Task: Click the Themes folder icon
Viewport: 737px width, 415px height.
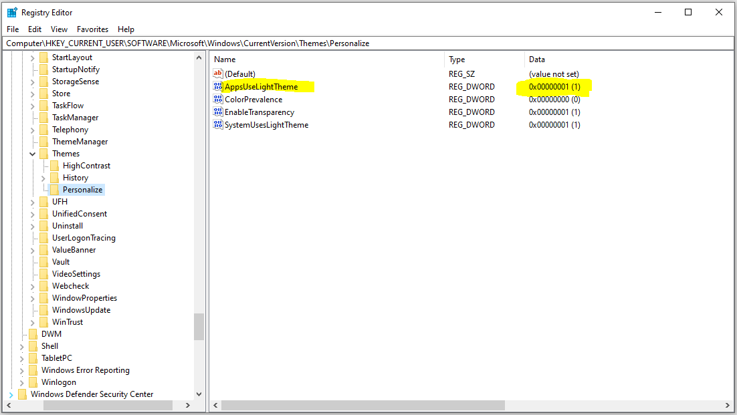Action: coord(43,154)
